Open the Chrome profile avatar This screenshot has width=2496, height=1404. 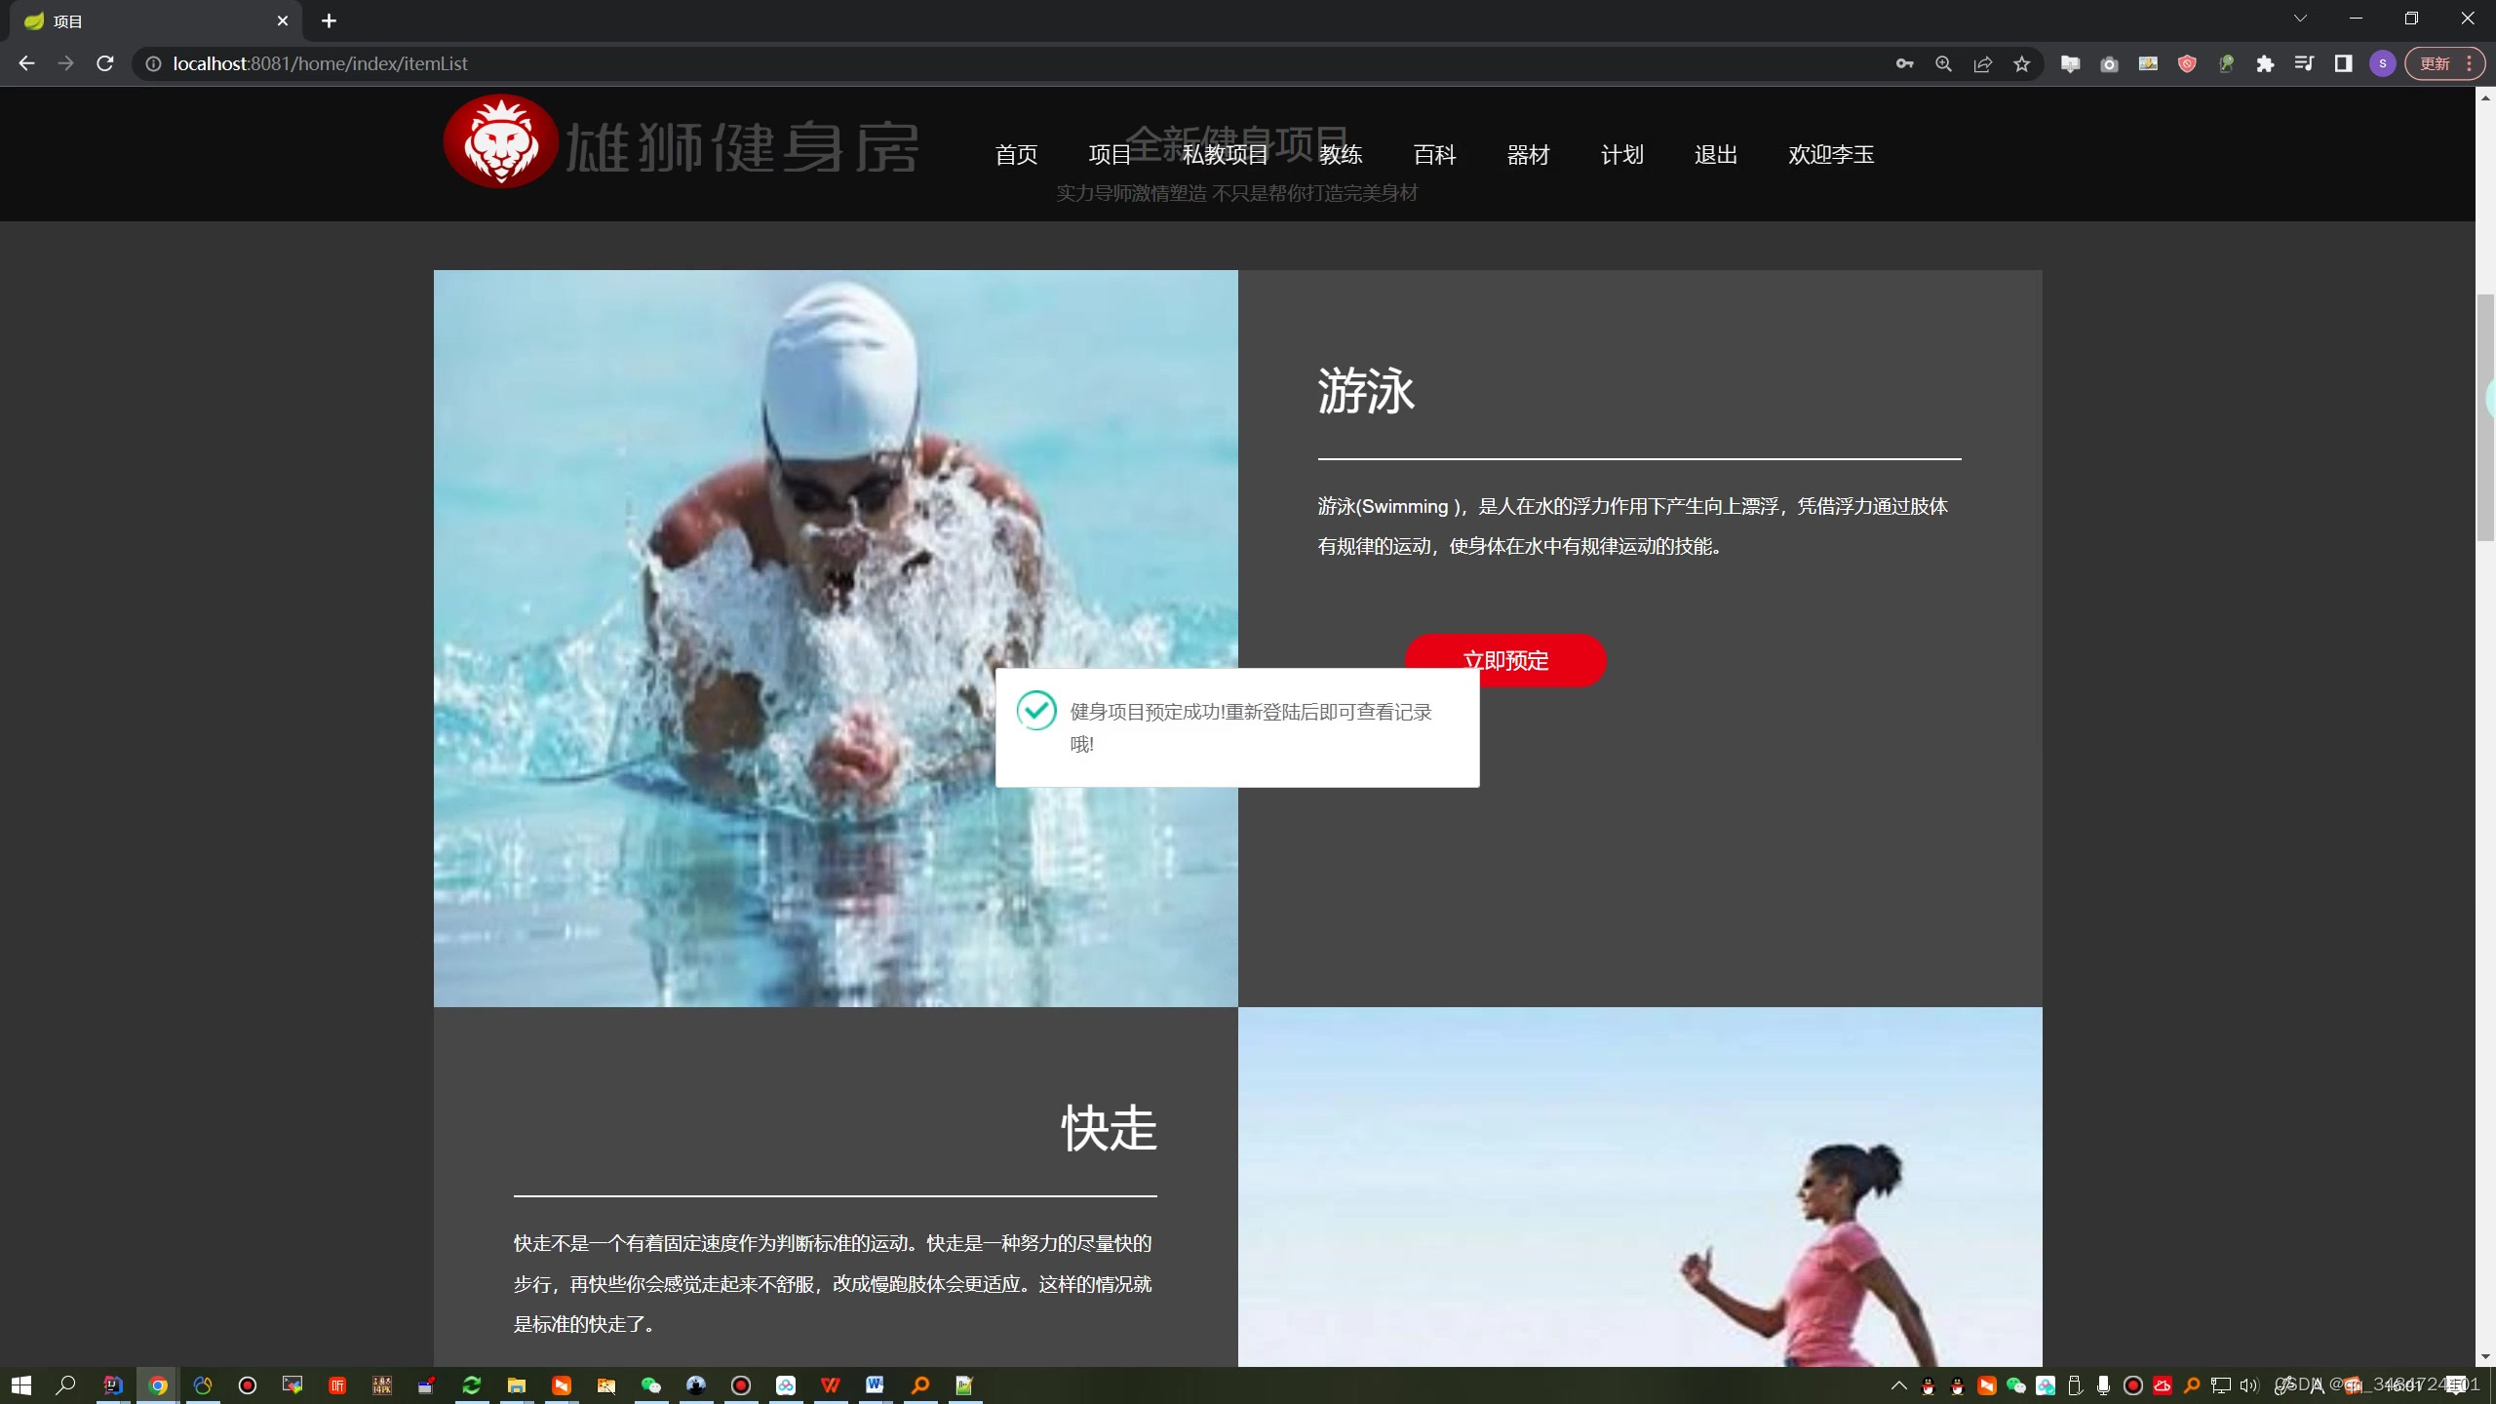tap(2382, 63)
